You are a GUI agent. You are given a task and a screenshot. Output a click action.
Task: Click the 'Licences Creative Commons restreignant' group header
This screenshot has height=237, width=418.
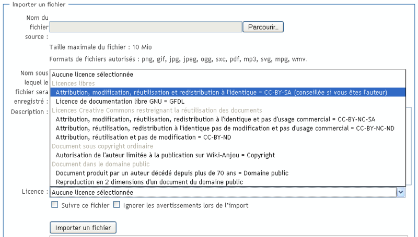point(156,110)
